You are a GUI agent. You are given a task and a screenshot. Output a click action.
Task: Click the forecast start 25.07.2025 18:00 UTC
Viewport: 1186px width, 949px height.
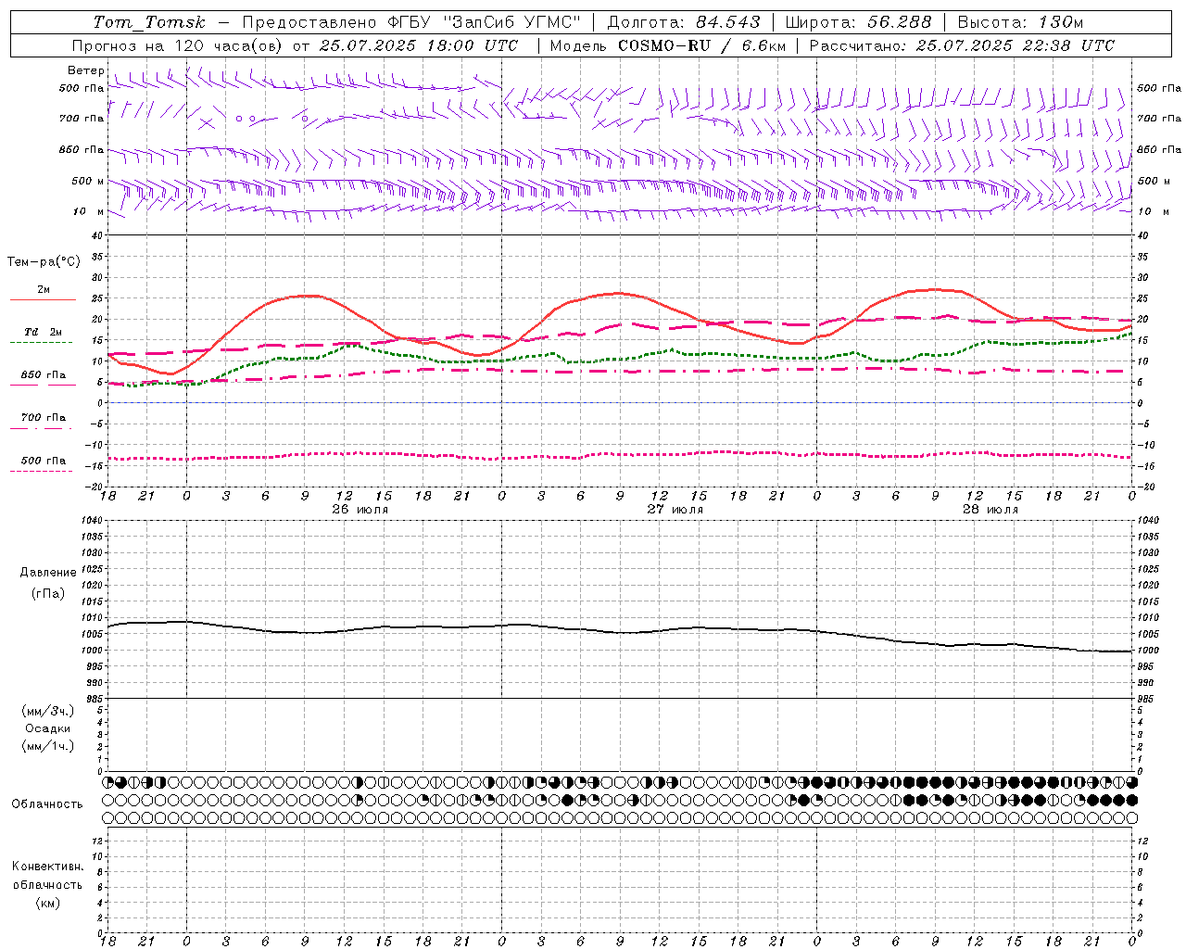coord(418,45)
